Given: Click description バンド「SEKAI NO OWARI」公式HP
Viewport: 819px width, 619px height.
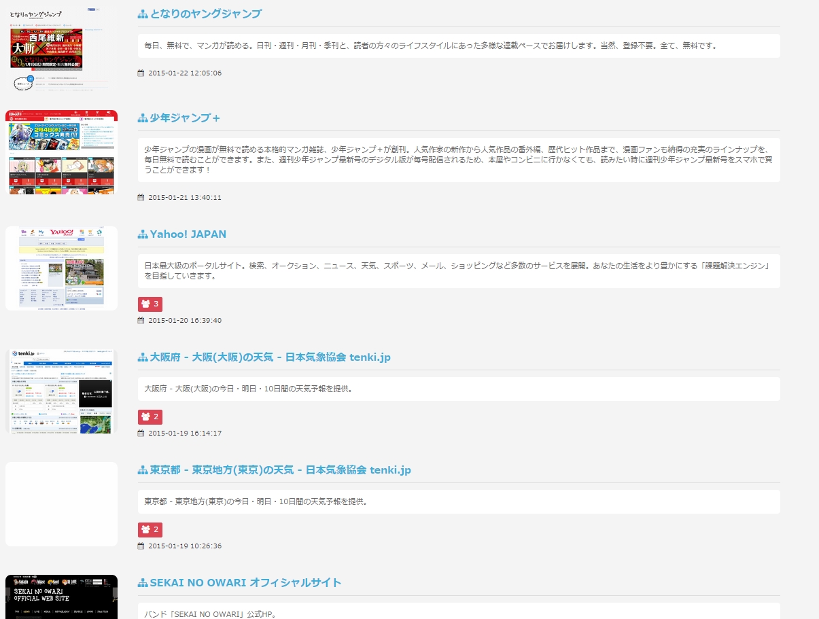Looking at the screenshot, I should tap(459, 611).
